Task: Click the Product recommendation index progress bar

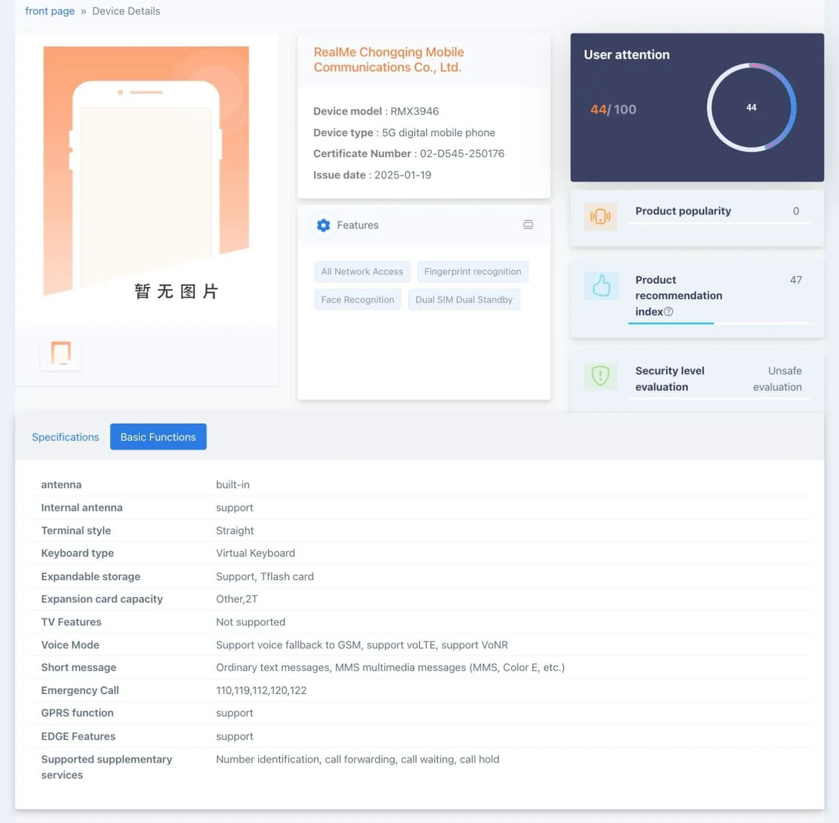Action: pyautogui.click(x=718, y=323)
